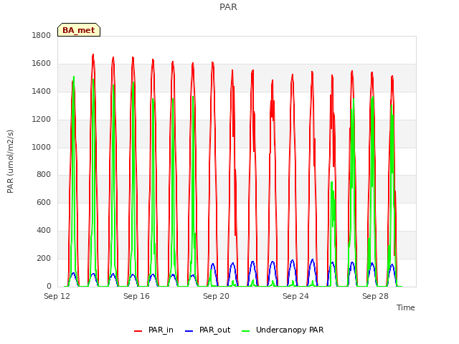Click the 1400 y-axis tick label
The width and height of the screenshot is (459, 344).
42,91
